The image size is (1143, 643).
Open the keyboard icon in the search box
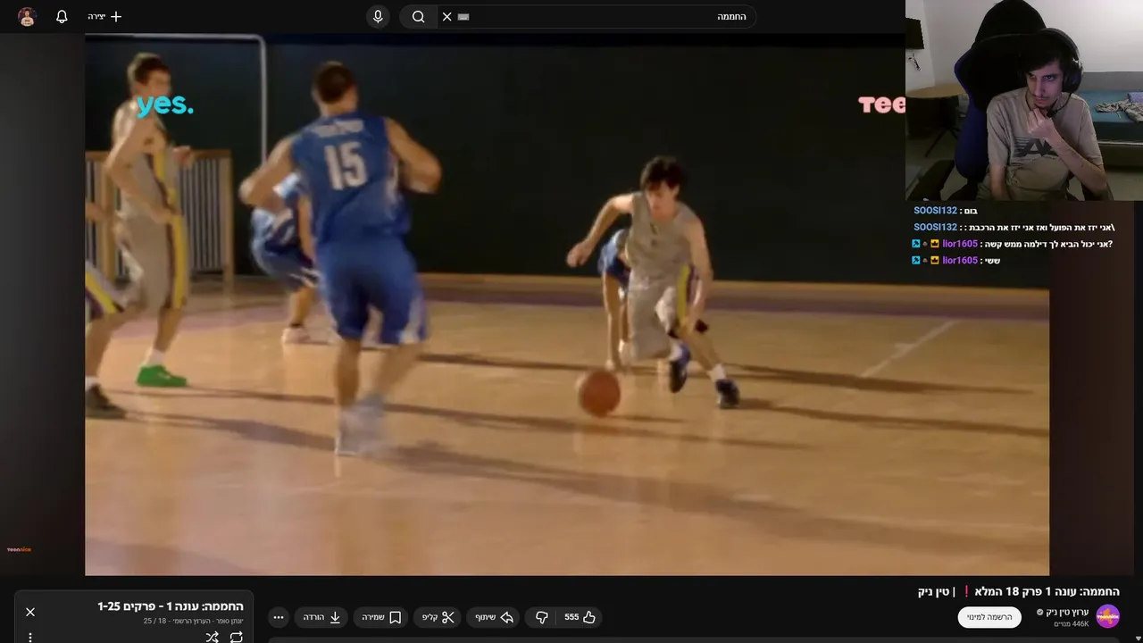(463, 16)
